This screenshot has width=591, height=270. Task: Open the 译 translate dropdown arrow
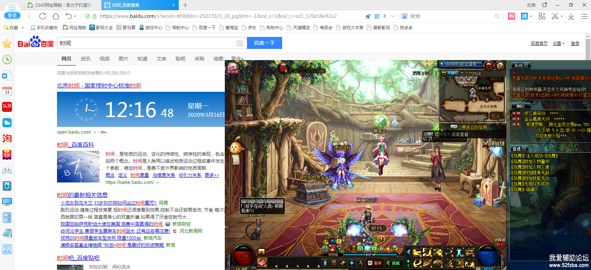click(531, 16)
